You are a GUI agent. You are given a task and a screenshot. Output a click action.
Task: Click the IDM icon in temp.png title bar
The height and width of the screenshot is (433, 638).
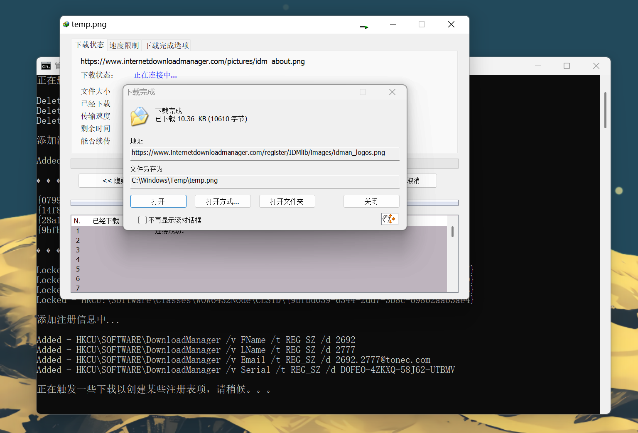tap(66, 24)
